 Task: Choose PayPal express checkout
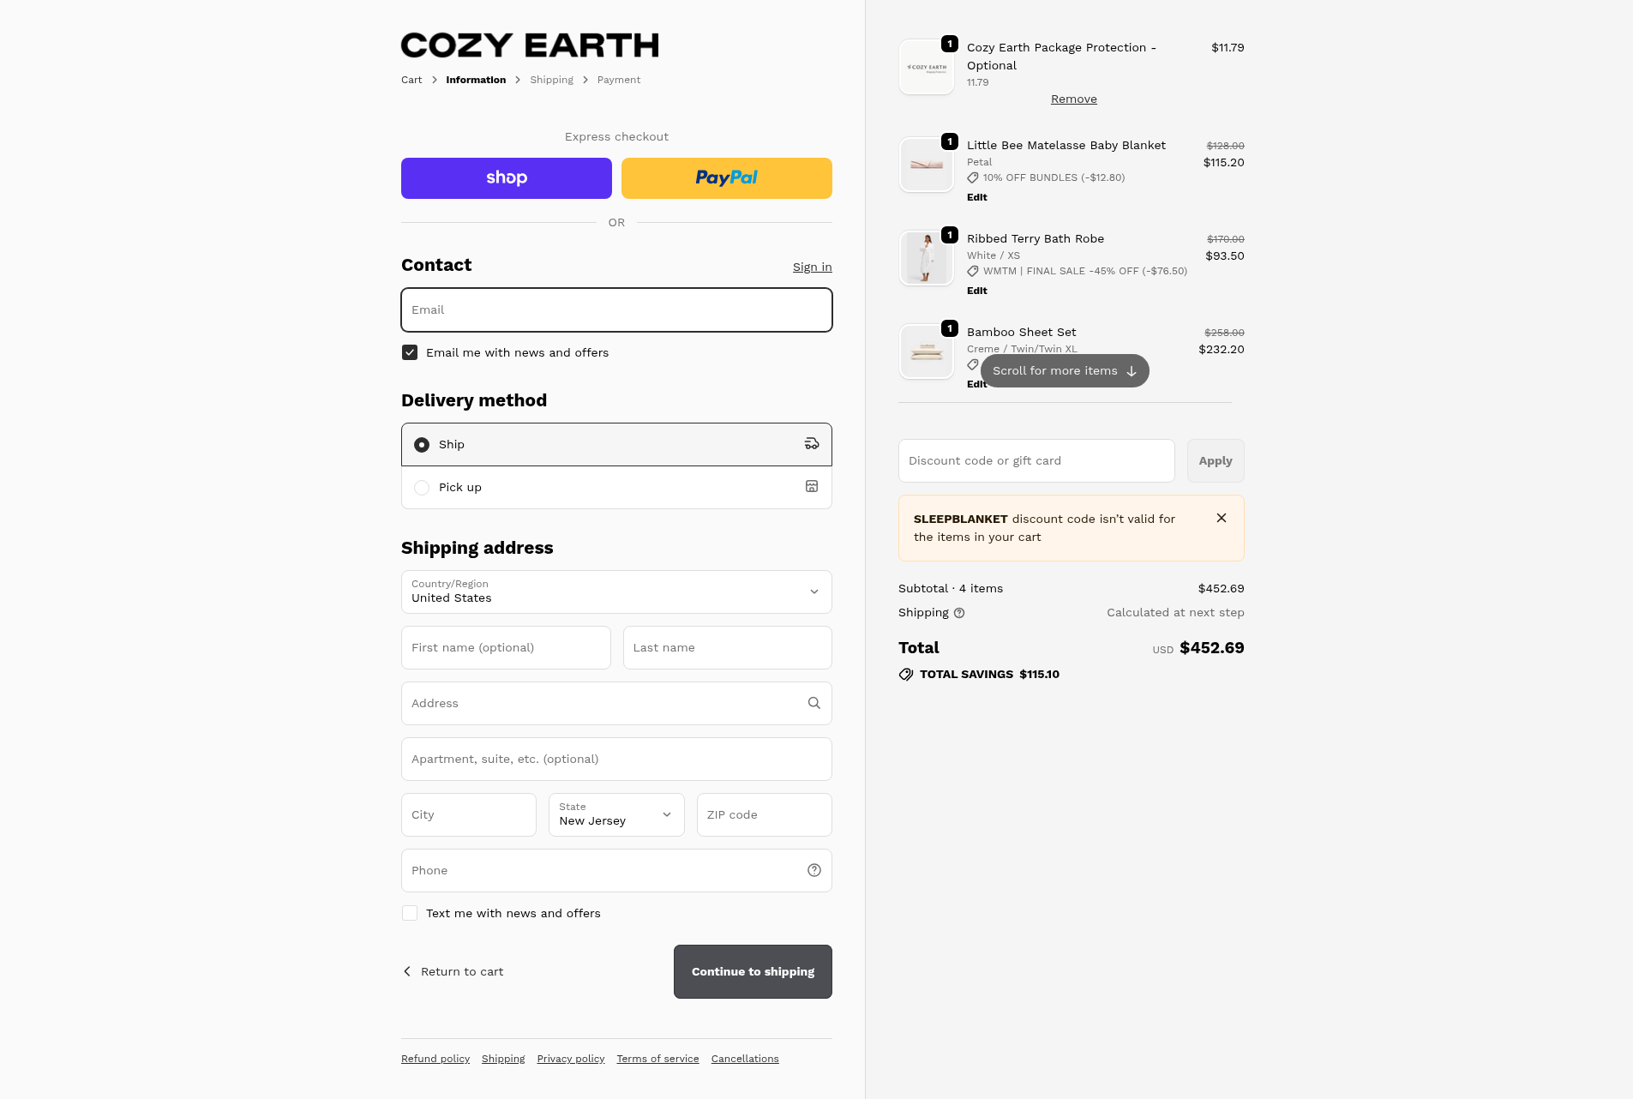tap(726, 178)
